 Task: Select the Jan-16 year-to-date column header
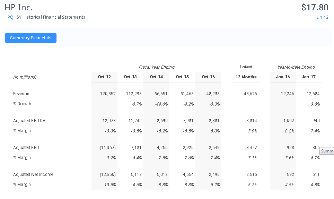point(283,77)
